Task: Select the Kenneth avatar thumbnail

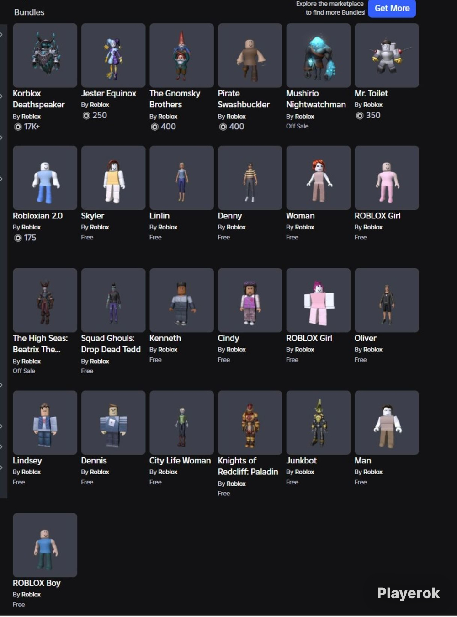Action: 181,300
